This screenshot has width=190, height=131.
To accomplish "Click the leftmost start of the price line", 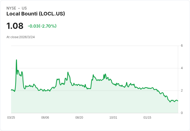I will click(11, 90).
